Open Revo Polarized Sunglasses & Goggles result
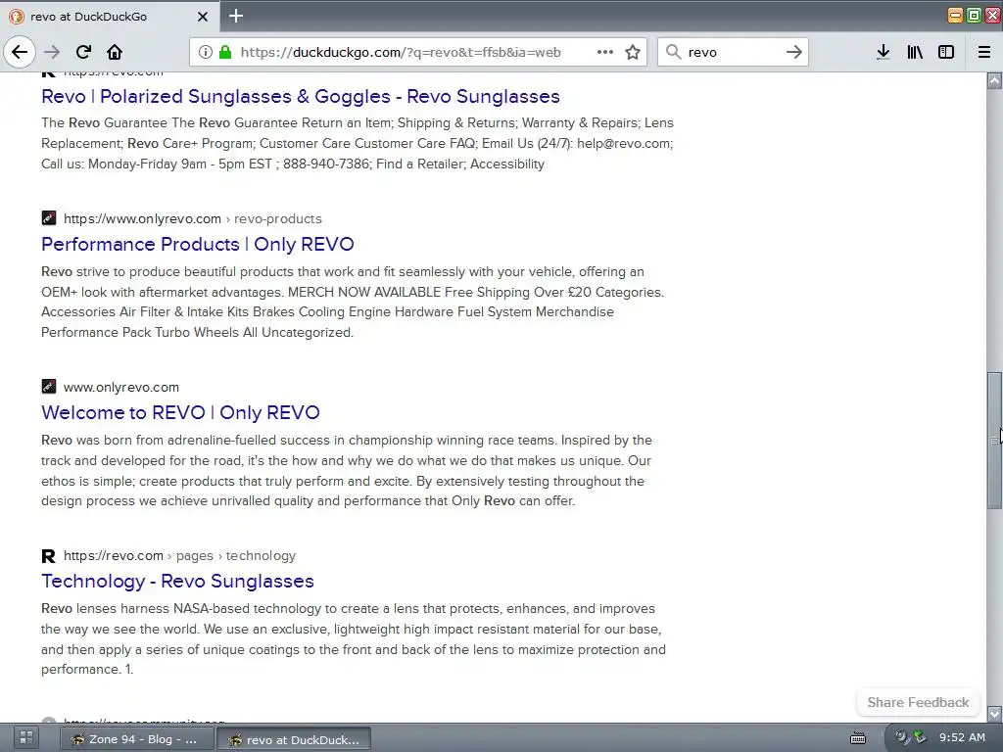Viewport: 1003px width, 752px height. [x=300, y=96]
